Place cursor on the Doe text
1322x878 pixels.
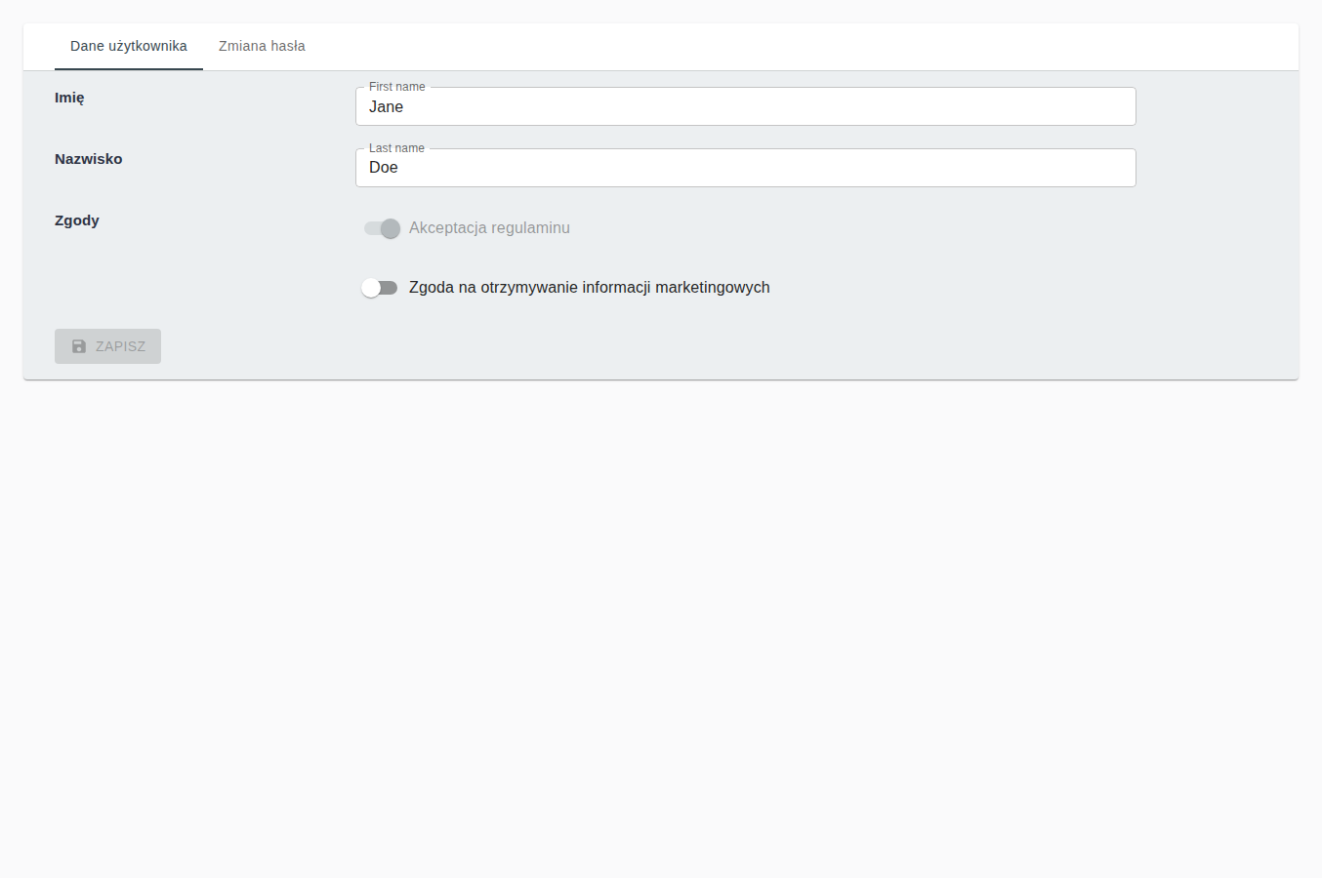click(384, 168)
